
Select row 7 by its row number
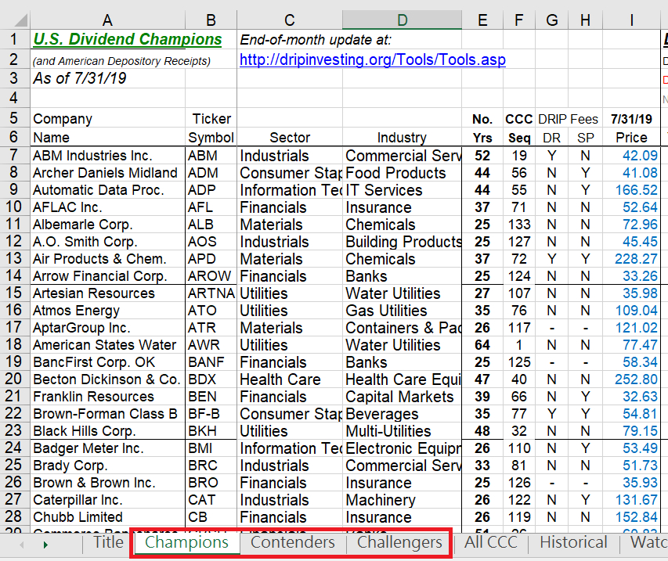tap(14, 156)
